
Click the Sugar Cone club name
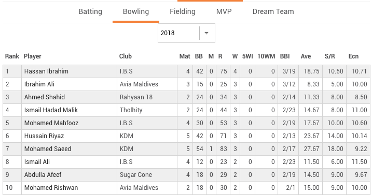point(136,175)
